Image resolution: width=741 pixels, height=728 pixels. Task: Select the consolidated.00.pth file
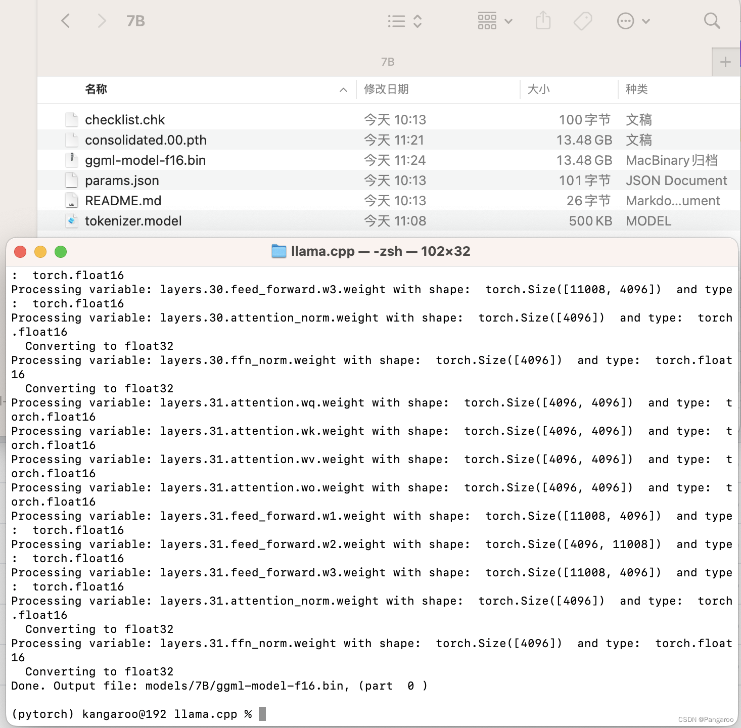click(389, 140)
